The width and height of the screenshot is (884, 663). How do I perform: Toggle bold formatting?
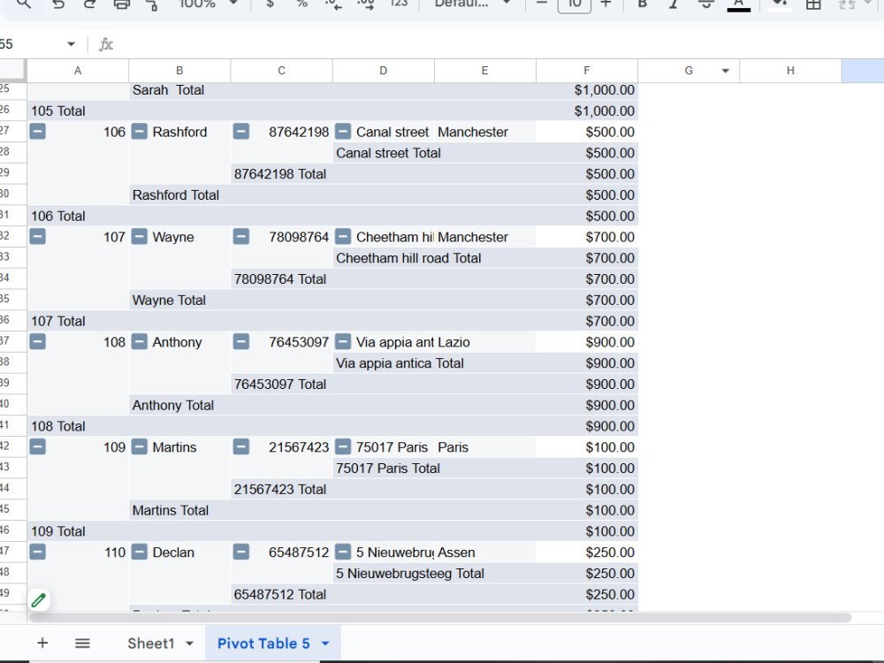pyautogui.click(x=642, y=4)
